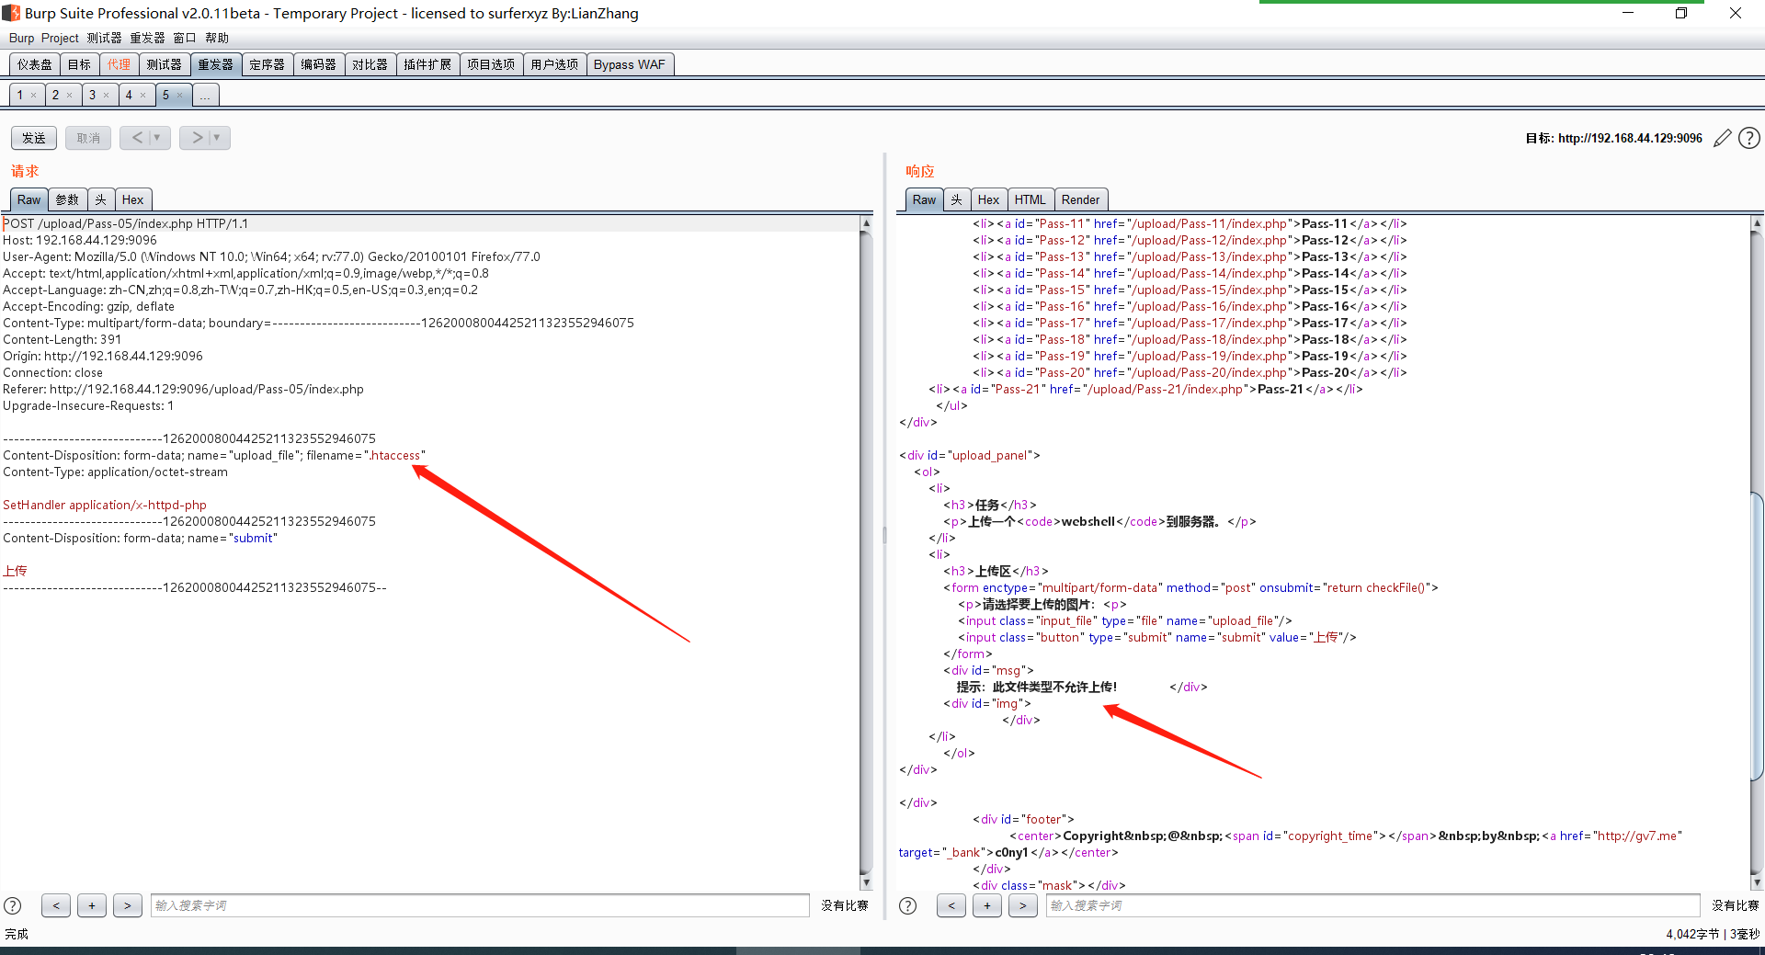Open back history dropdown arrow

pyautogui.click(x=158, y=138)
